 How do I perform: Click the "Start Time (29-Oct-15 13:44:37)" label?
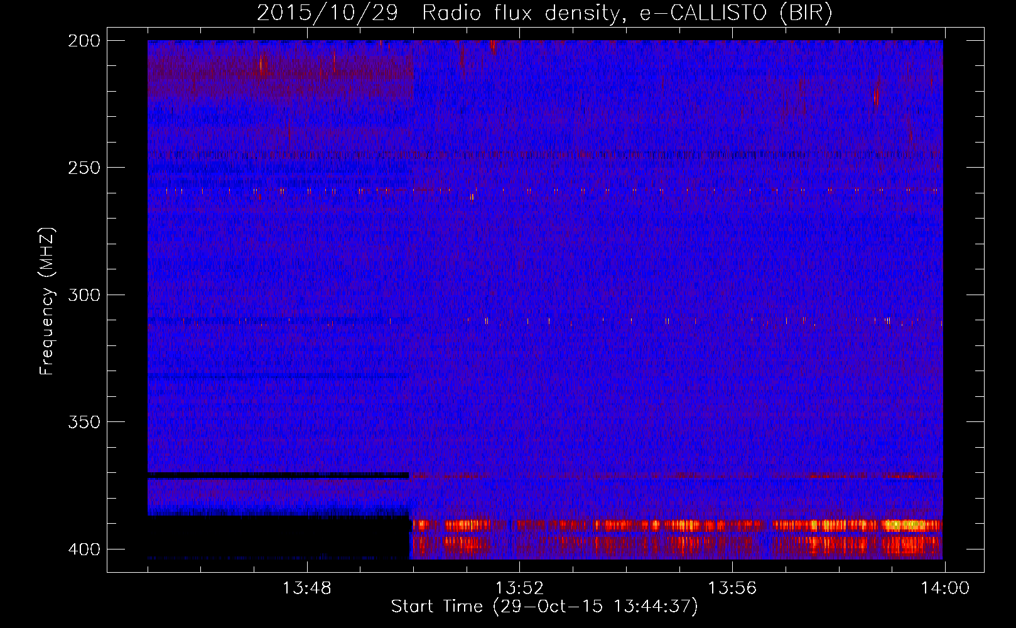(x=544, y=607)
